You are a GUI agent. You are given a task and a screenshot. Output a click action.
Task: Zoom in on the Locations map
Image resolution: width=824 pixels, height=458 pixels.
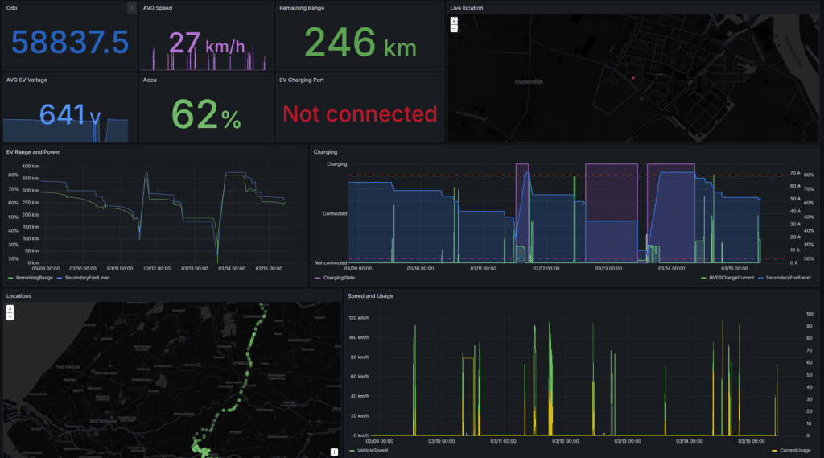pyautogui.click(x=10, y=308)
